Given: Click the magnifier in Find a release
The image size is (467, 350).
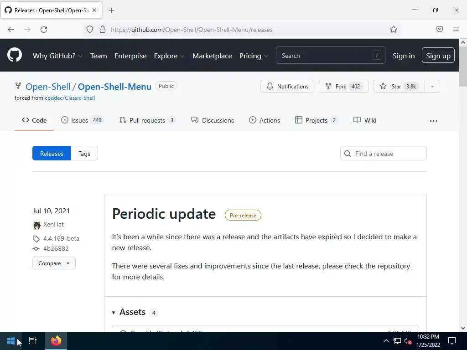Looking at the screenshot, I should point(347,154).
